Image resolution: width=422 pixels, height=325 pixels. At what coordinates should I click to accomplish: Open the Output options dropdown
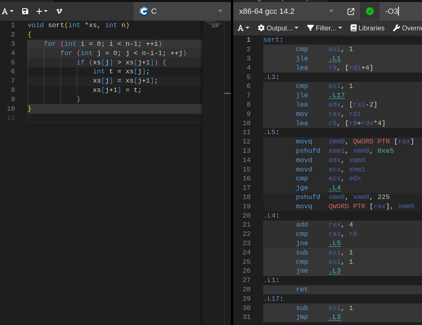tap(278, 28)
